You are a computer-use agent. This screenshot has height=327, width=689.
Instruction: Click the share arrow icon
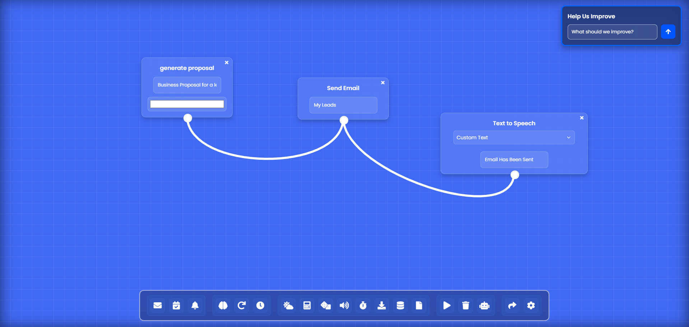pos(512,305)
